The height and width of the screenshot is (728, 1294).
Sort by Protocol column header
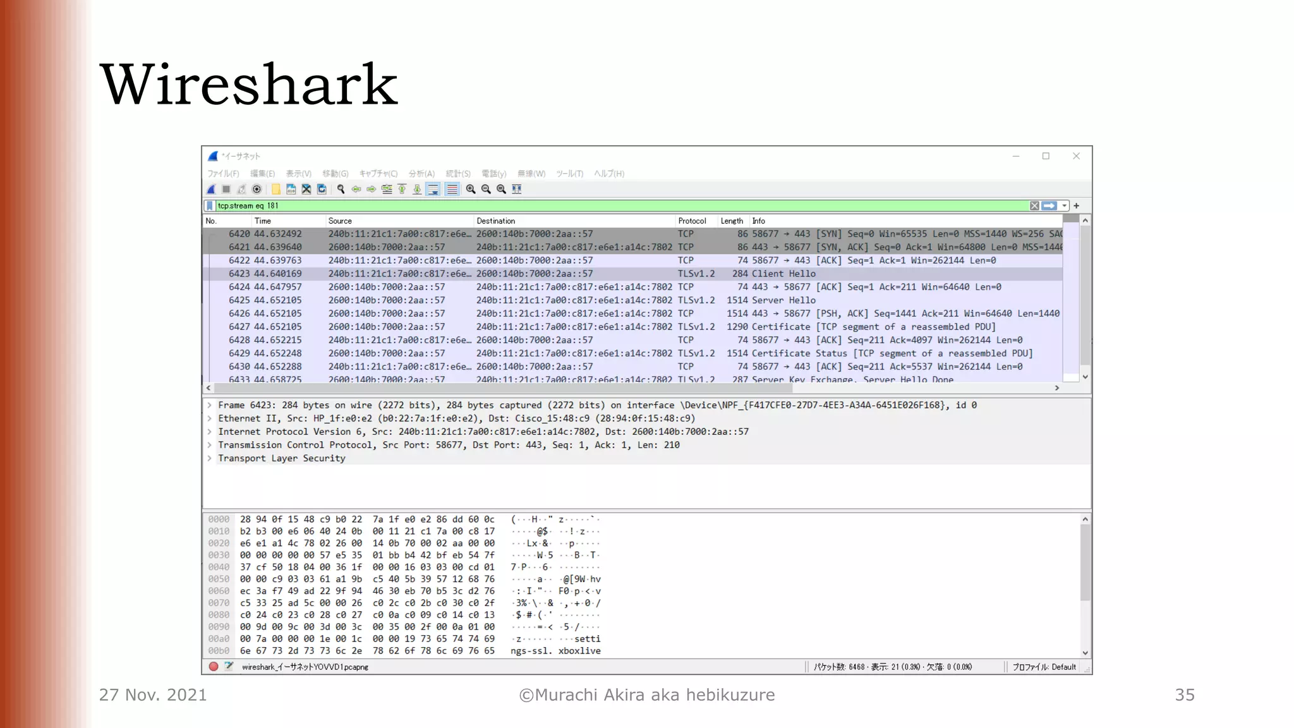tap(696, 221)
